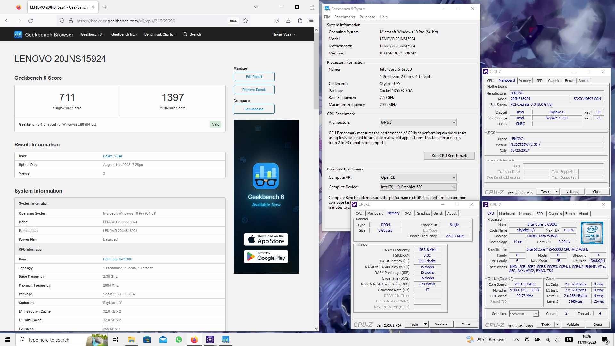Open the taskbar clock and date
Image resolution: width=615 pixels, height=346 pixels.
click(587, 340)
